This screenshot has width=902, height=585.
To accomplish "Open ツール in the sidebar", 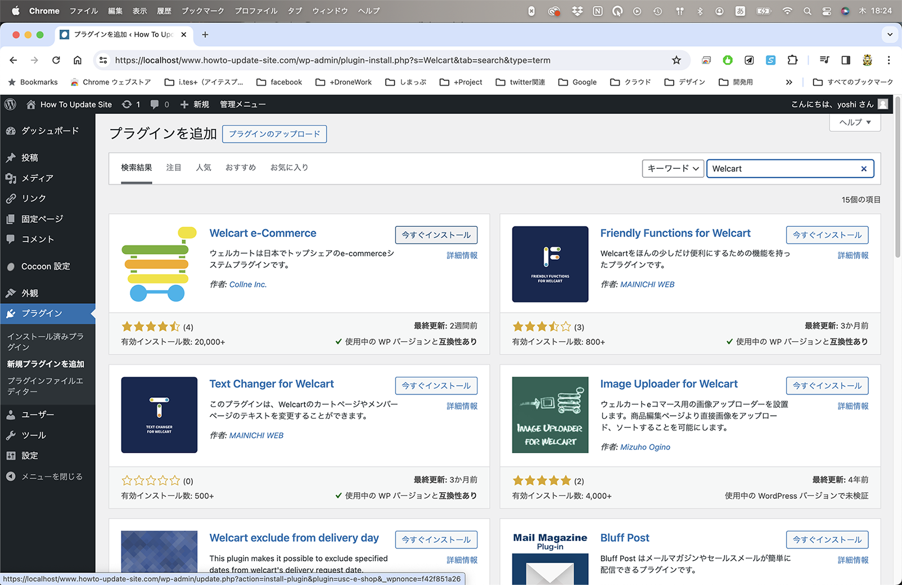I will (x=48, y=435).
